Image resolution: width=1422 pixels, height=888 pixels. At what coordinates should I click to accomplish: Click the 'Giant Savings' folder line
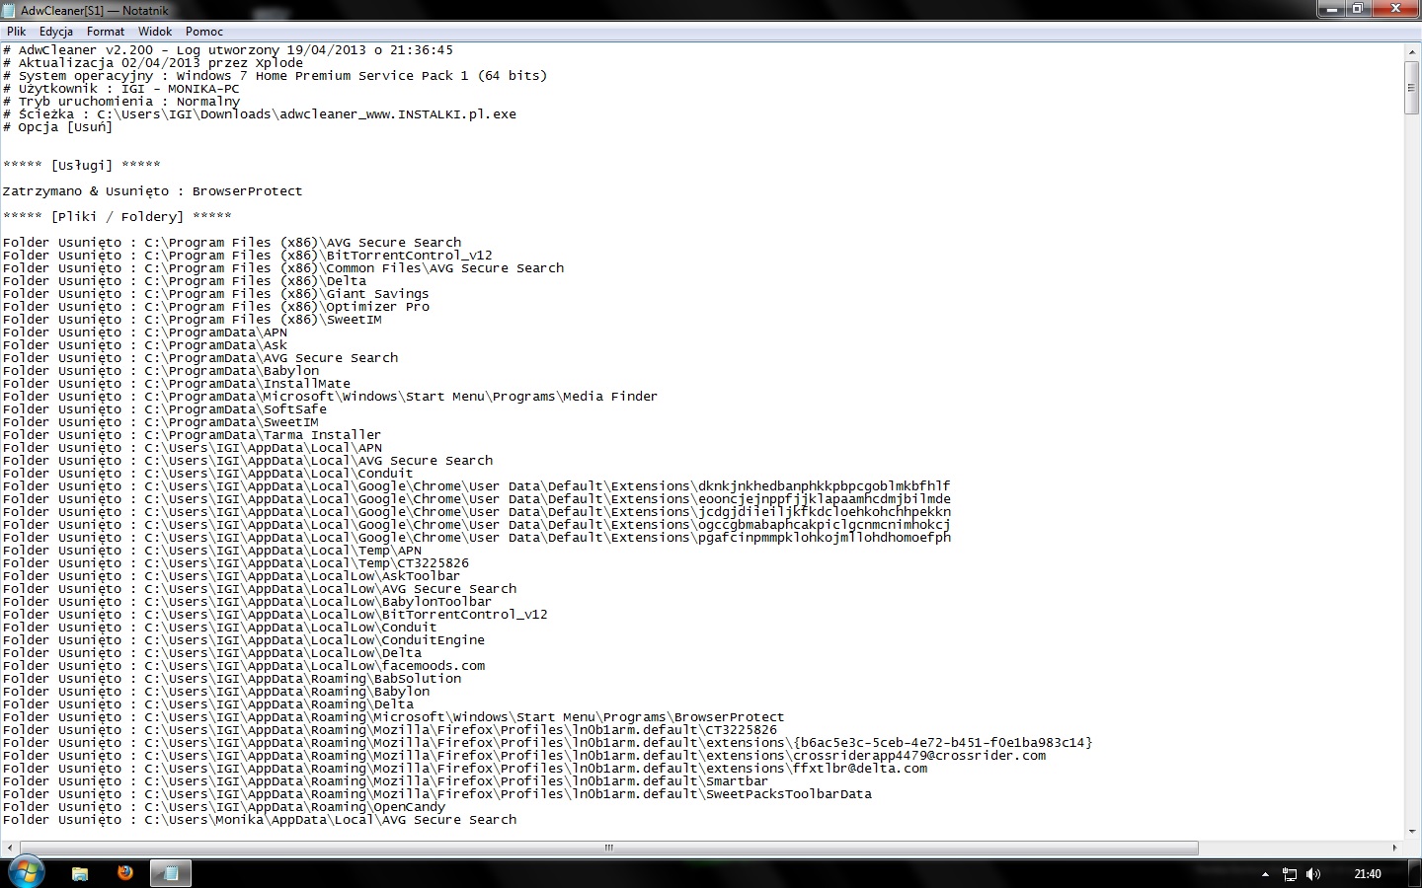click(216, 294)
